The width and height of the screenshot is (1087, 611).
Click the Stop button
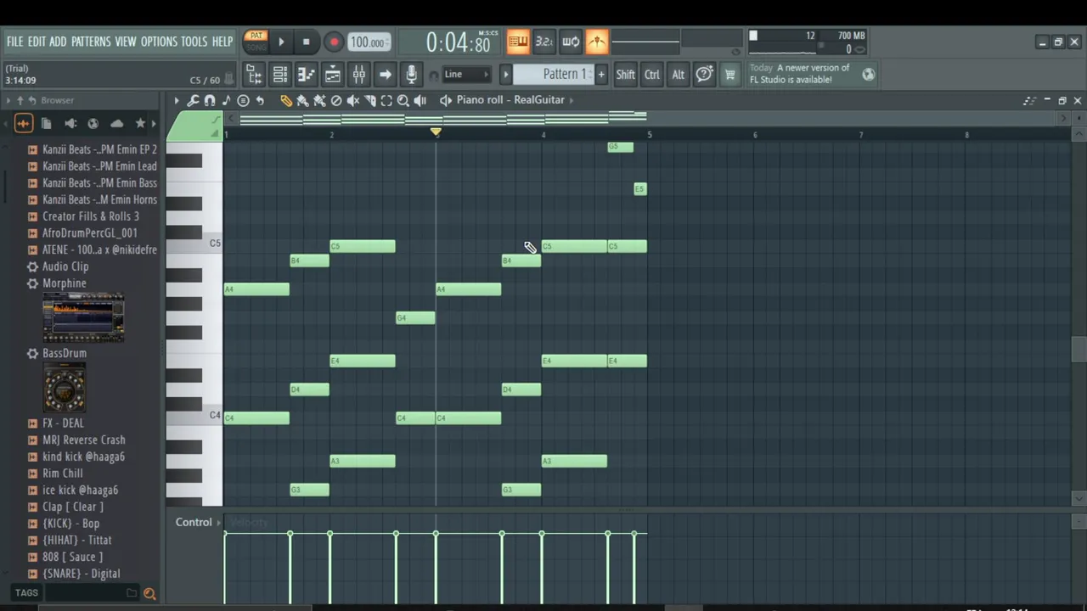307,42
